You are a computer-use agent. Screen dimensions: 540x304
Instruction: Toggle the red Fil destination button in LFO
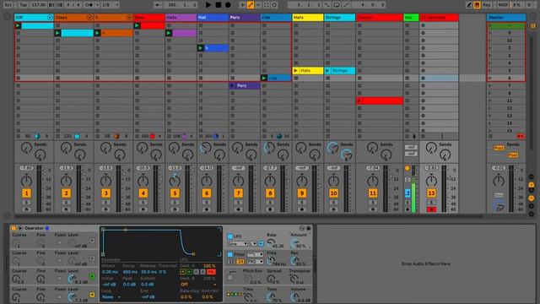point(211,272)
